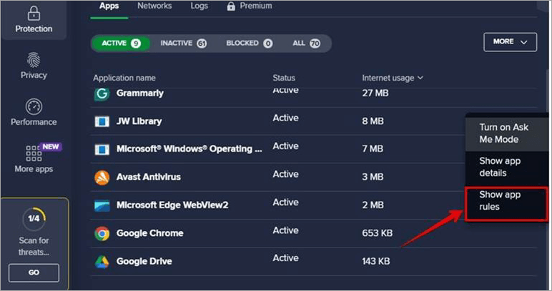Switch to the Networks tab

(154, 6)
